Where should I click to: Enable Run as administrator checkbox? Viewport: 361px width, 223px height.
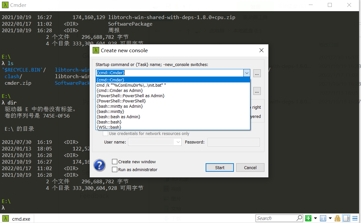point(115,169)
